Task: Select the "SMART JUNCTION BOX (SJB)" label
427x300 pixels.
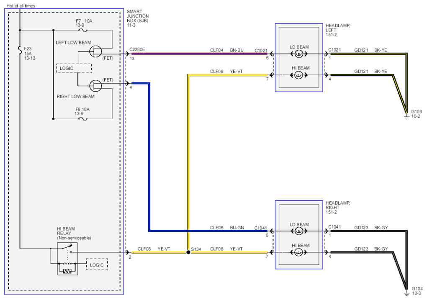Action: [138, 16]
